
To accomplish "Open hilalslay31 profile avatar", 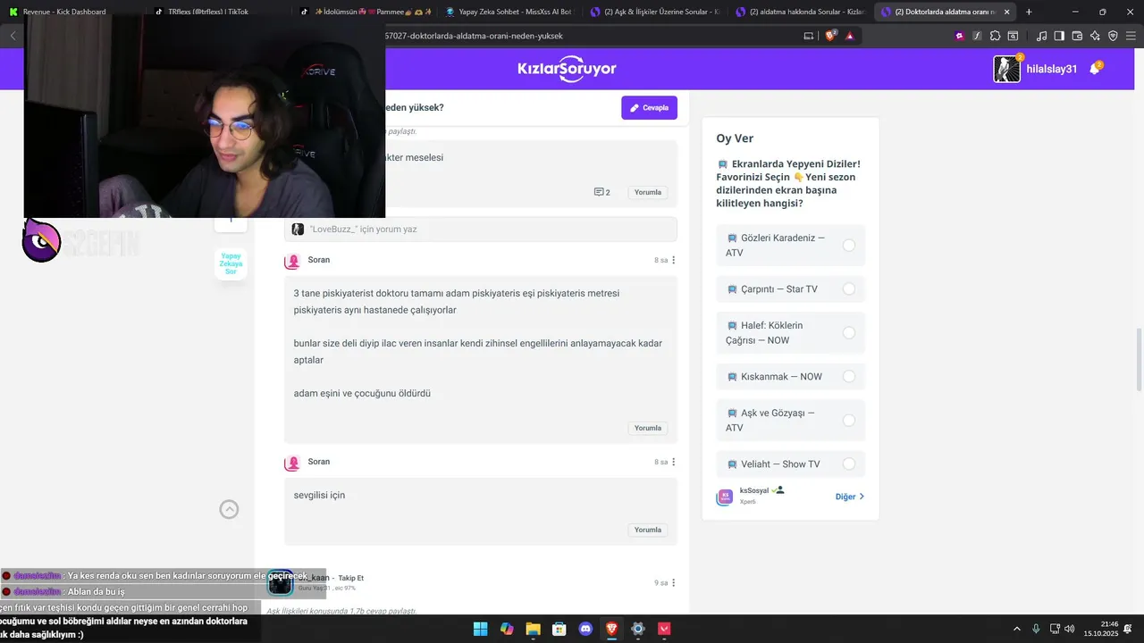I will (x=1006, y=70).
